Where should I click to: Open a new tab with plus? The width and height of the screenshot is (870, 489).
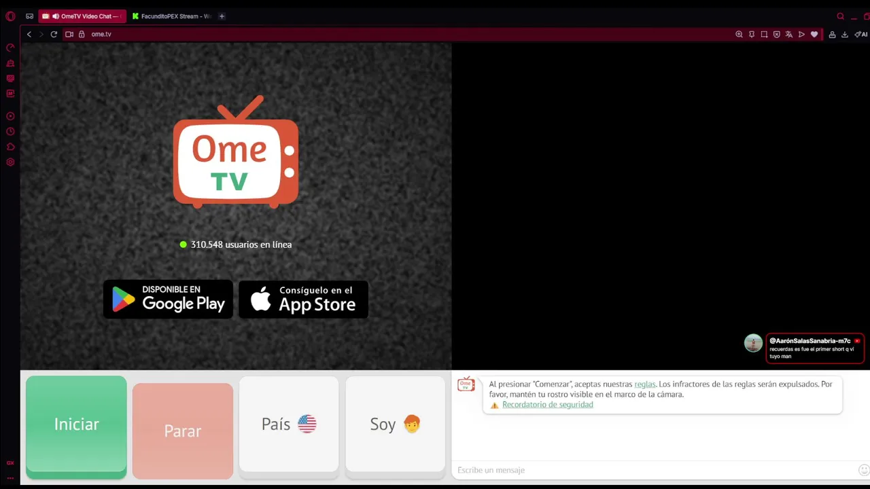(x=222, y=16)
